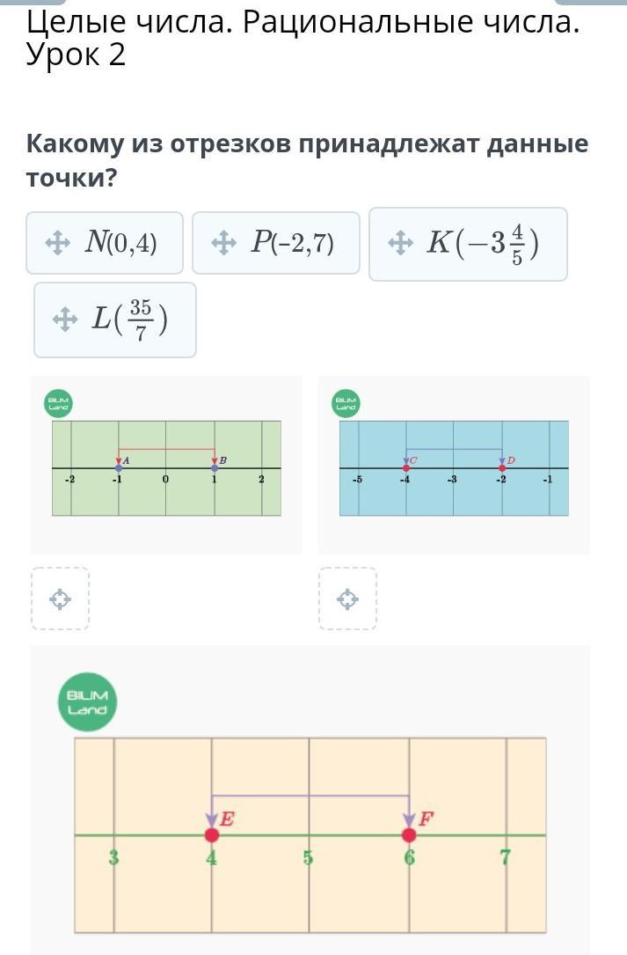Select the K(-3 4/5) point card

pyautogui.click(x=468, y=244)
